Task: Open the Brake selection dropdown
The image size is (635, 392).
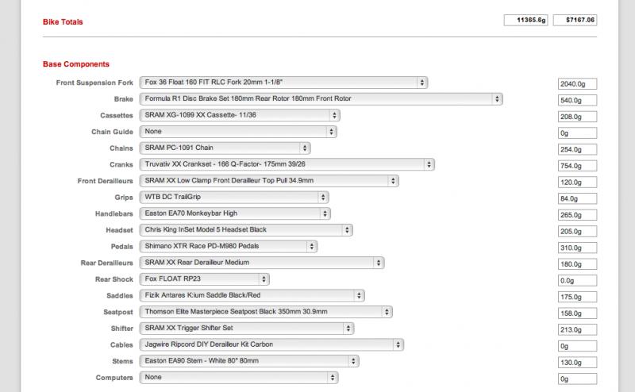Action: coord(321,98)
